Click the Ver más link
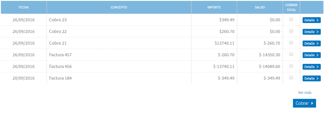This screenshot has width=324, height=114. click(305, 93)
